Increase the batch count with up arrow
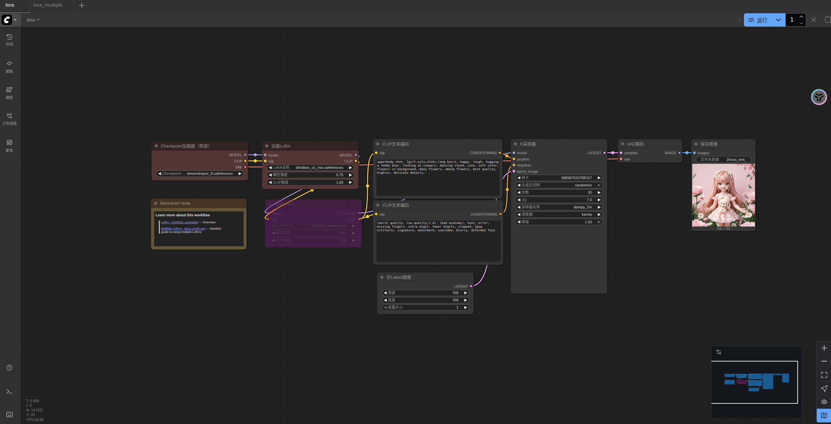Screen dimensions: 831x424 [x=801, y=17]
